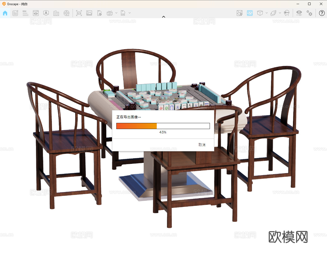
Task: Open the video editor film reel icon
Action: (66, 13)
